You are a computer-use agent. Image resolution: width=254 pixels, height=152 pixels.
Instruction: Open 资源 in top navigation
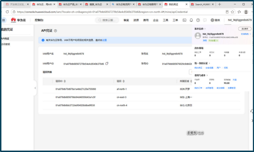[x=136, y=20]
